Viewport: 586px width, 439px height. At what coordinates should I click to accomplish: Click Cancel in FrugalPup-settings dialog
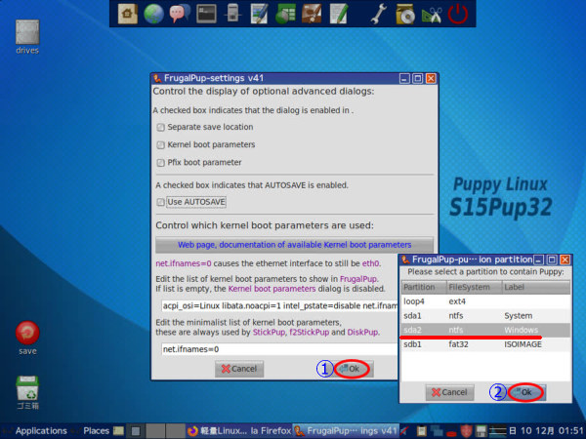click(x=239, y=369)
